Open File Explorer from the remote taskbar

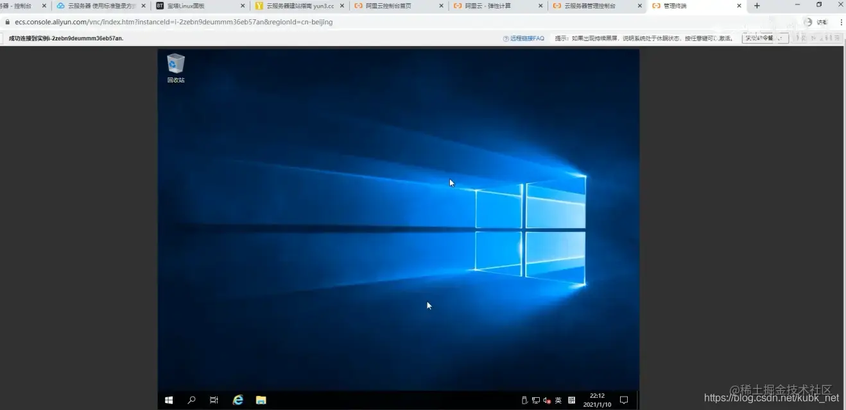click(261, 400)
